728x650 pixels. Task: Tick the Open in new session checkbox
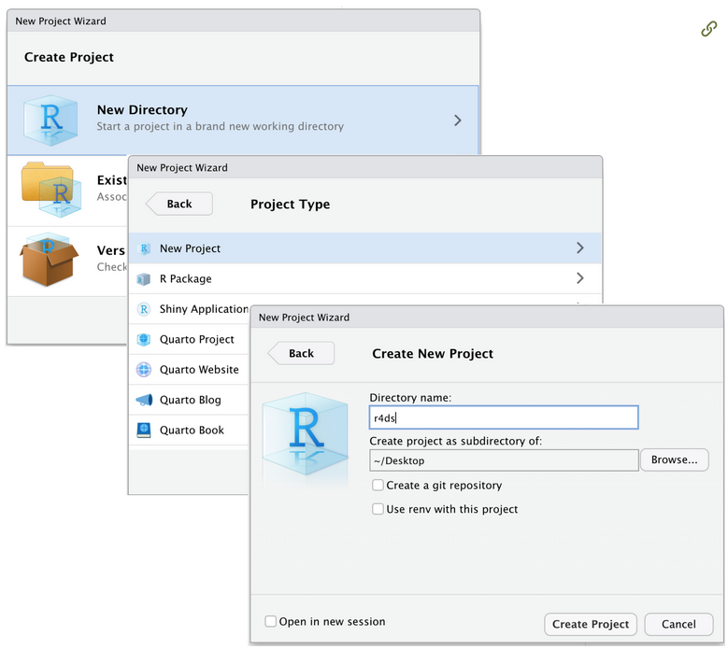point(271,622)
